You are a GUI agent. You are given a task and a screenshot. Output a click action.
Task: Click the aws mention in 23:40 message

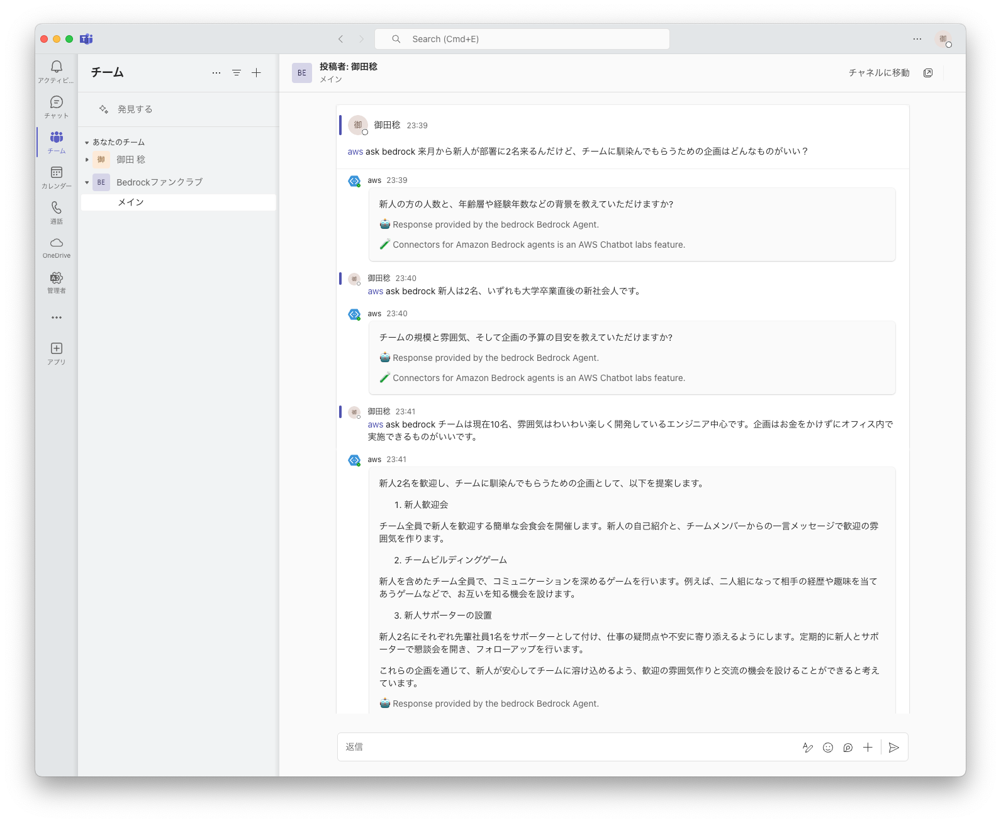(376, 291)
